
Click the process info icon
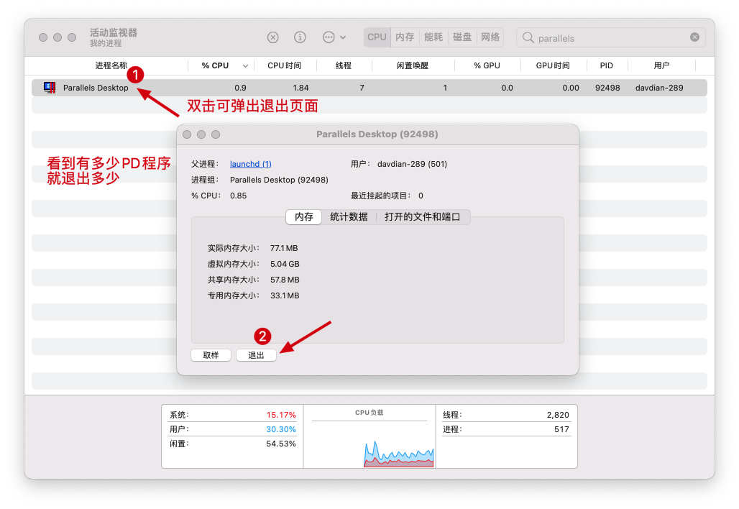point(300,37)
